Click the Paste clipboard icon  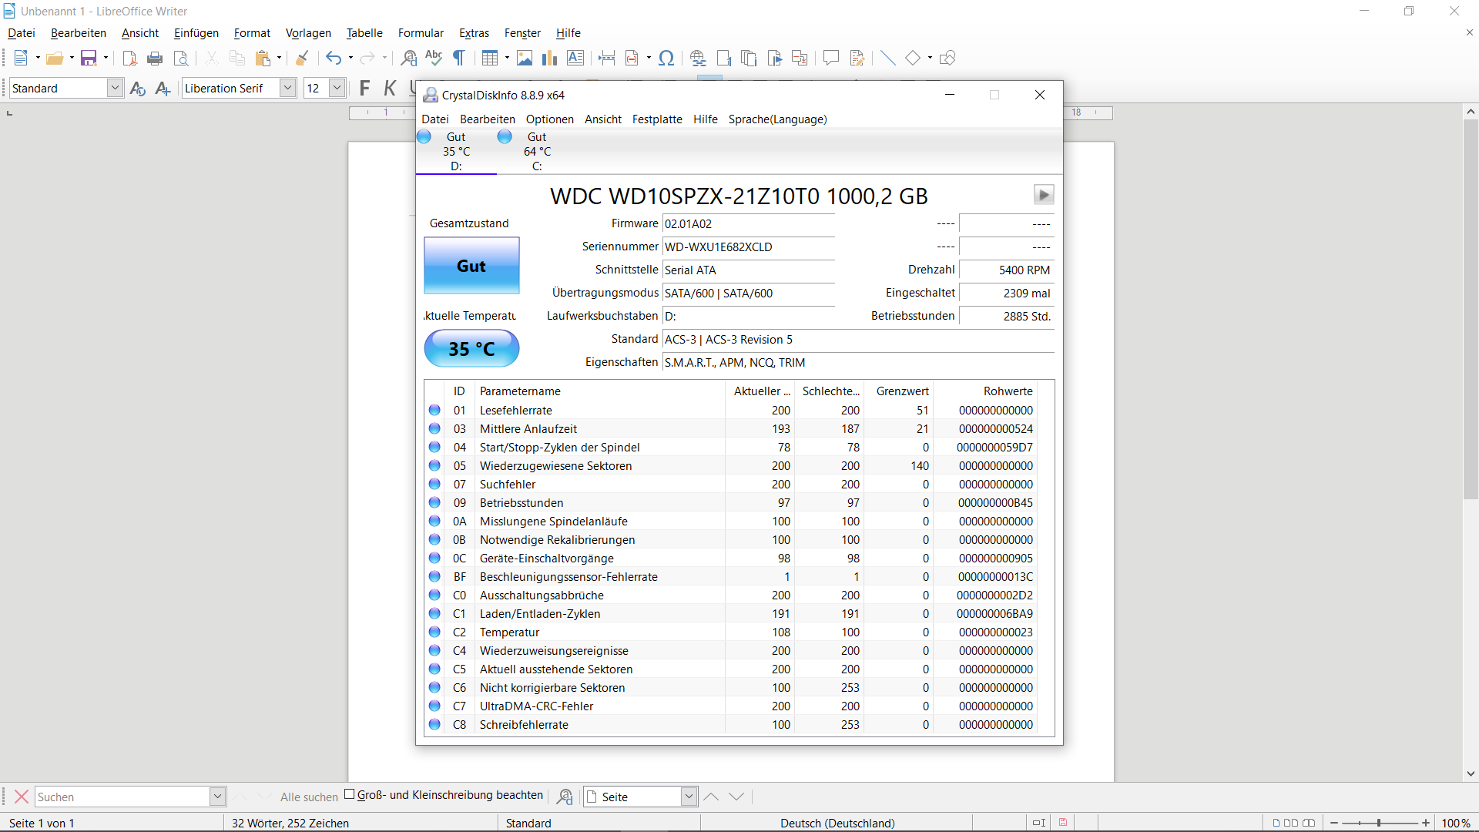pos(263,58)
